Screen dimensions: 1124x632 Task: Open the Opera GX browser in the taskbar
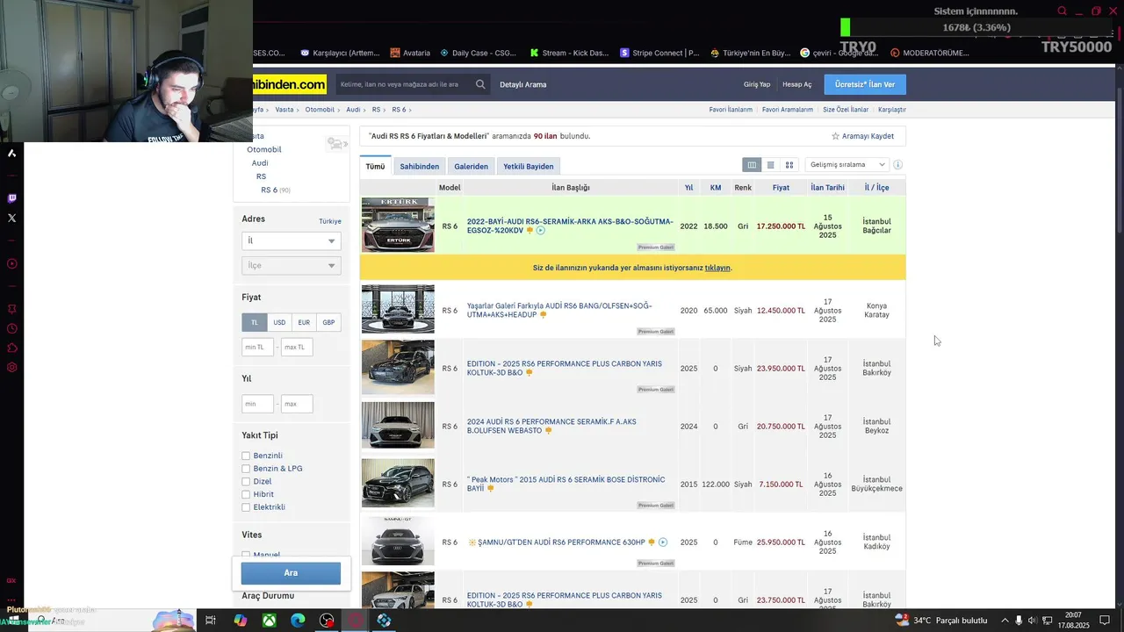(356, 621)
